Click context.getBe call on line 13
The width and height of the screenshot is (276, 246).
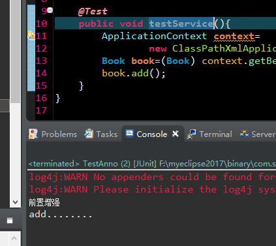pos(239,61)
